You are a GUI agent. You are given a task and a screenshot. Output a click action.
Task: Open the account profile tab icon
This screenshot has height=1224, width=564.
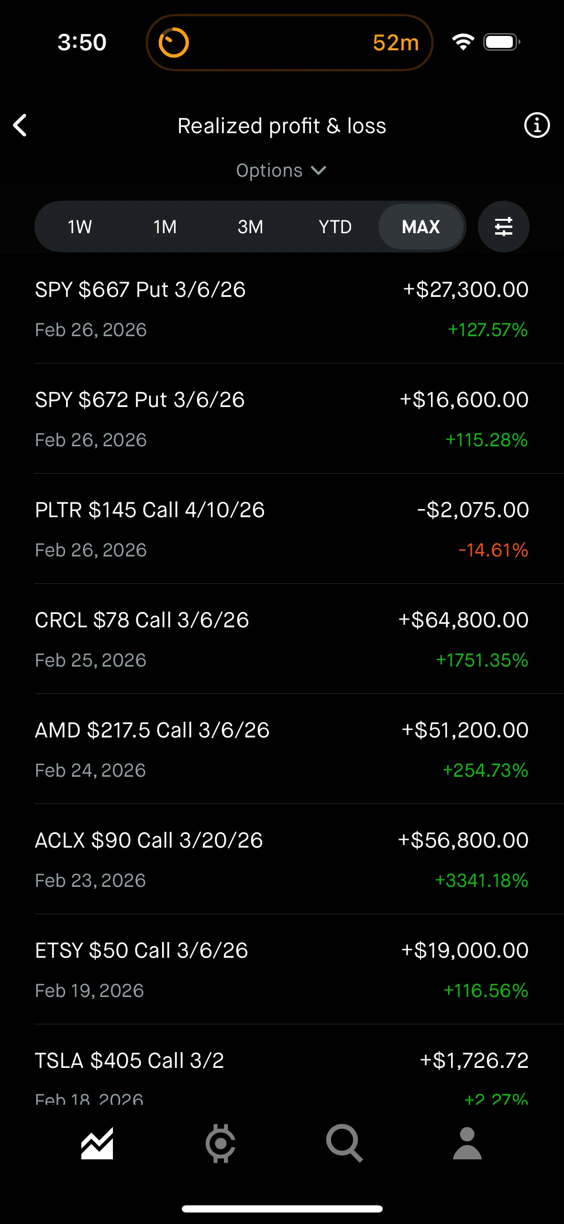point(467,1143)
